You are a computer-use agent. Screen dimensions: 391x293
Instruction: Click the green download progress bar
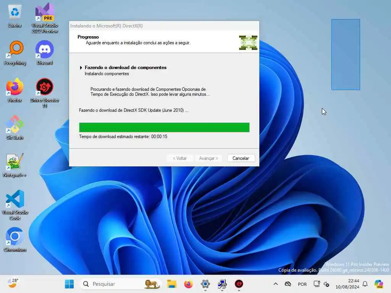click(164, 127)
